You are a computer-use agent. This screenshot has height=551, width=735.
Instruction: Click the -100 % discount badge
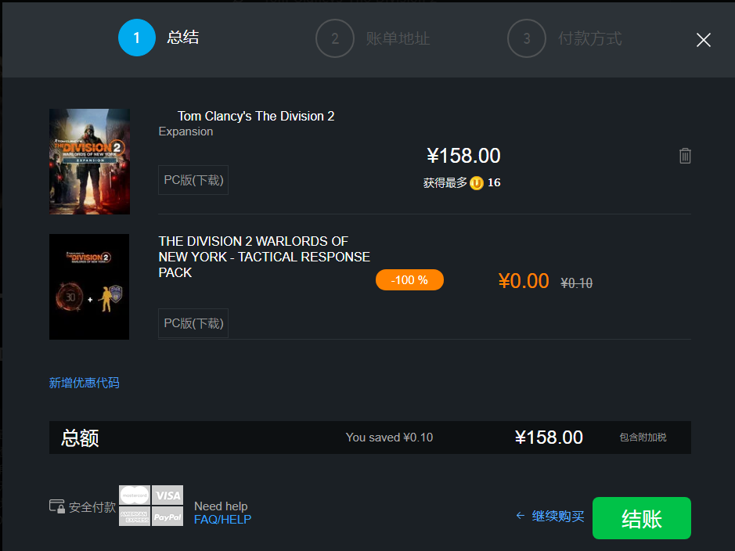tap(409, 279)
